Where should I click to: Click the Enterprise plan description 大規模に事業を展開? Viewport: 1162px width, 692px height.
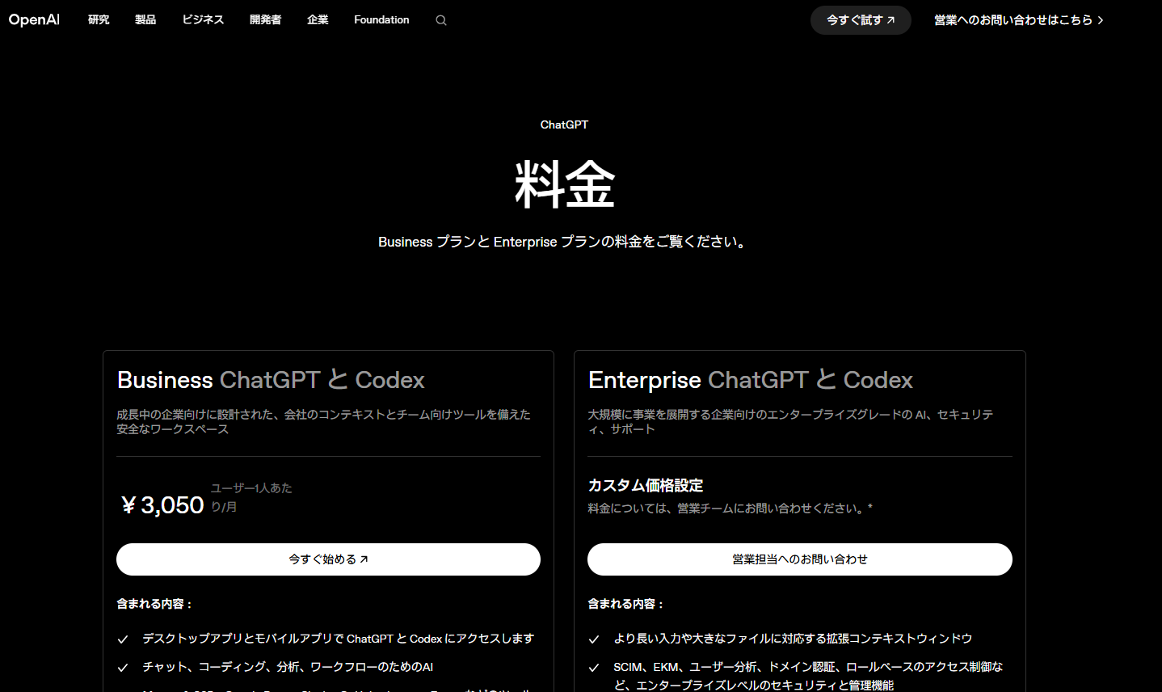pyautogui.click(x=790, y=421)
